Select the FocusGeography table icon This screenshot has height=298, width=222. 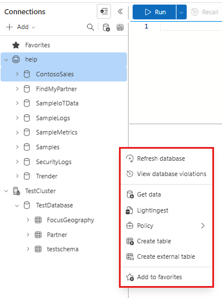38,220
